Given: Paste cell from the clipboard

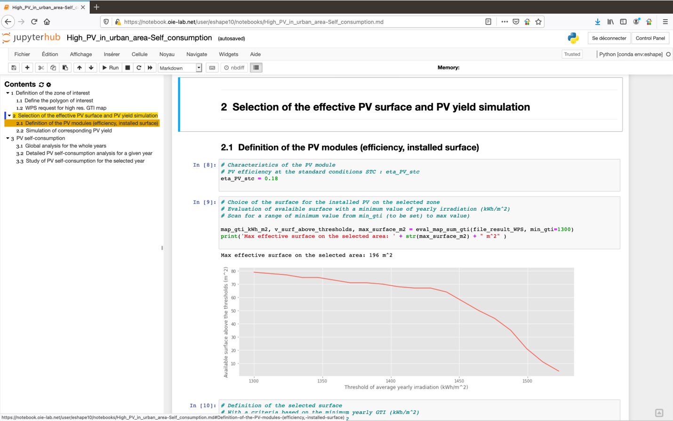Looking at the screenshot, I should [x=66, y=67].
